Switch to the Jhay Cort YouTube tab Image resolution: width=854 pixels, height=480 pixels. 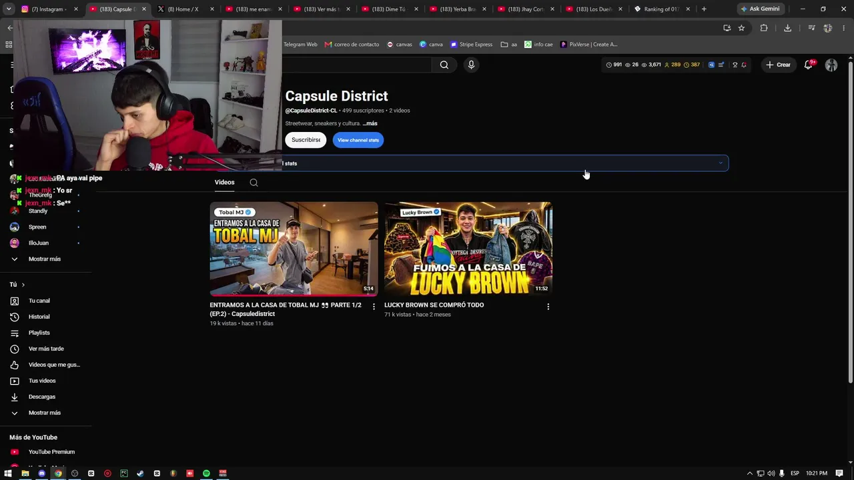coord(525,9)
